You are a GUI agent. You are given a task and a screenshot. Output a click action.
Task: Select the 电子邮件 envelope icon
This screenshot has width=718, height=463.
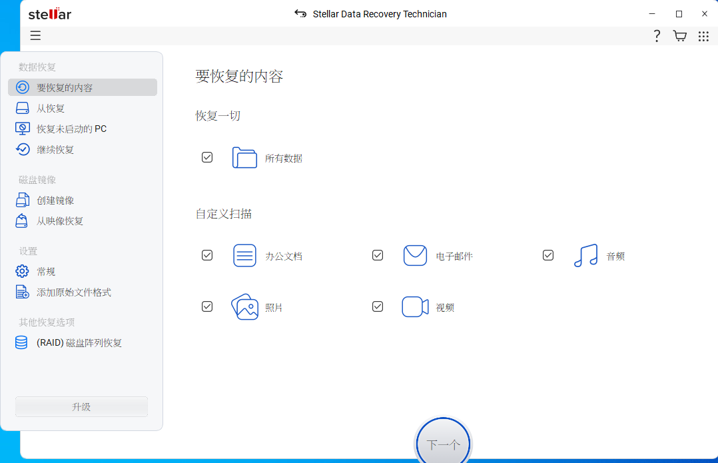pyautogui.click(x=415, y=256)
